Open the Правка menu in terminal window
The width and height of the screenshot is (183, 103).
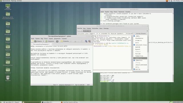(107, 12)
